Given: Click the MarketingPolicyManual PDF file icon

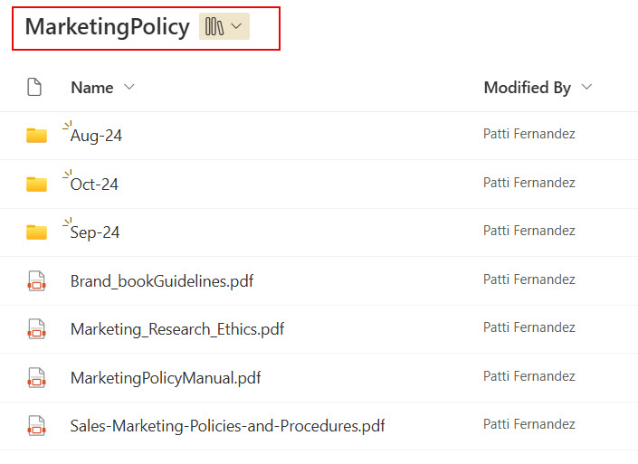Looking at the screenshot, I should 36,377.
